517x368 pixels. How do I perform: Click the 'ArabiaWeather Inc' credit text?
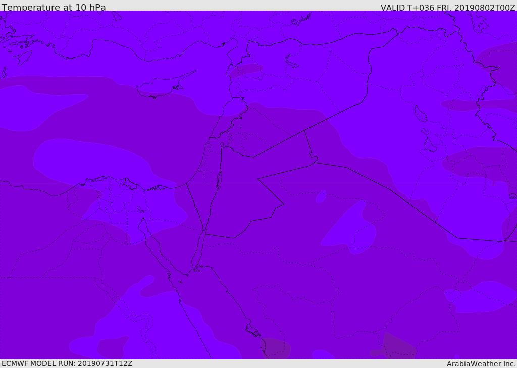pos(481,364)
